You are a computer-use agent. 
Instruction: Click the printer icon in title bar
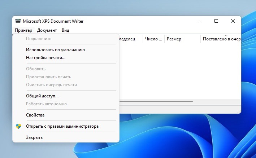click(18, 21)
